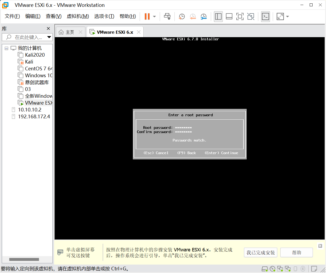Open the library search dropdown arrow

[49, 37]
